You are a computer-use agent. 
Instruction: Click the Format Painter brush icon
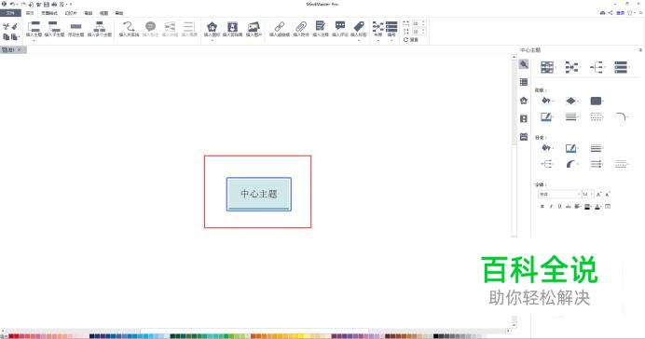coord(15,27)
